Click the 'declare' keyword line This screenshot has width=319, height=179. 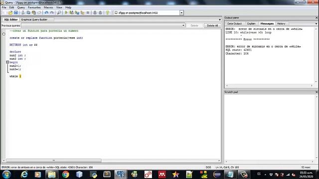[15, 52]
